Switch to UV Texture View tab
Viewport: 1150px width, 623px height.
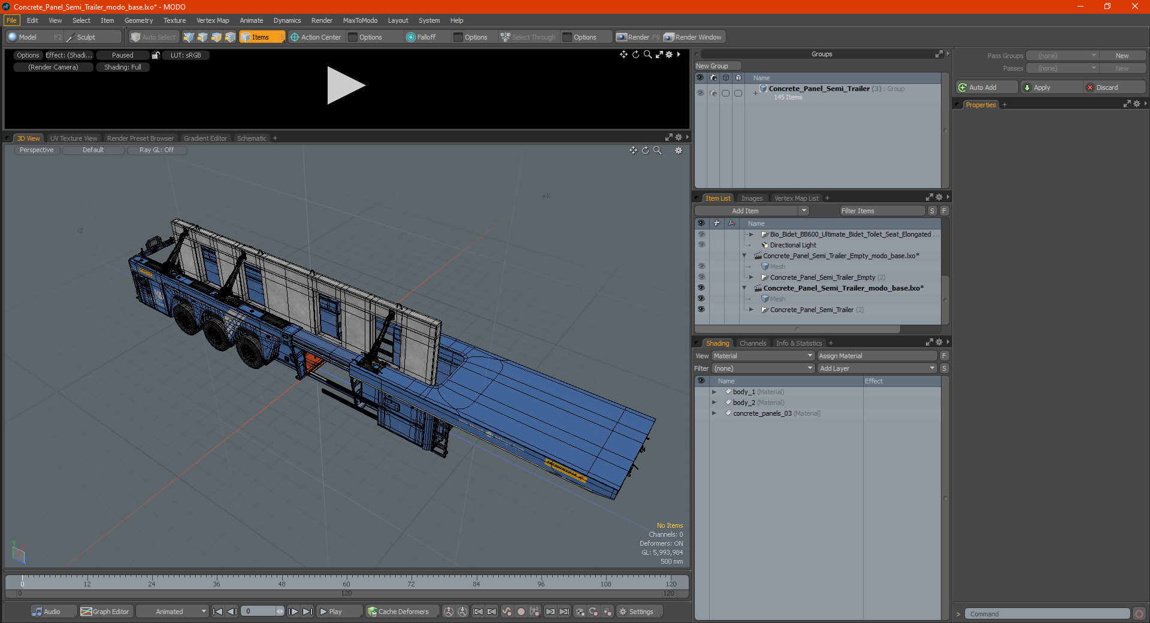pyautogui.click(x=73, y=138)
